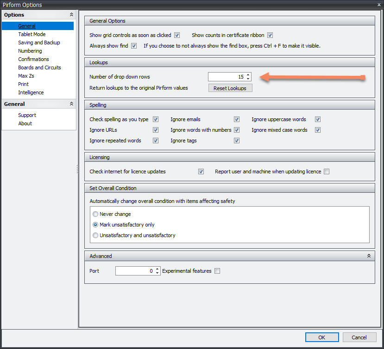Collapse the Advanced section chevron
The image size is (384, 349).
(x=369, y=256)
